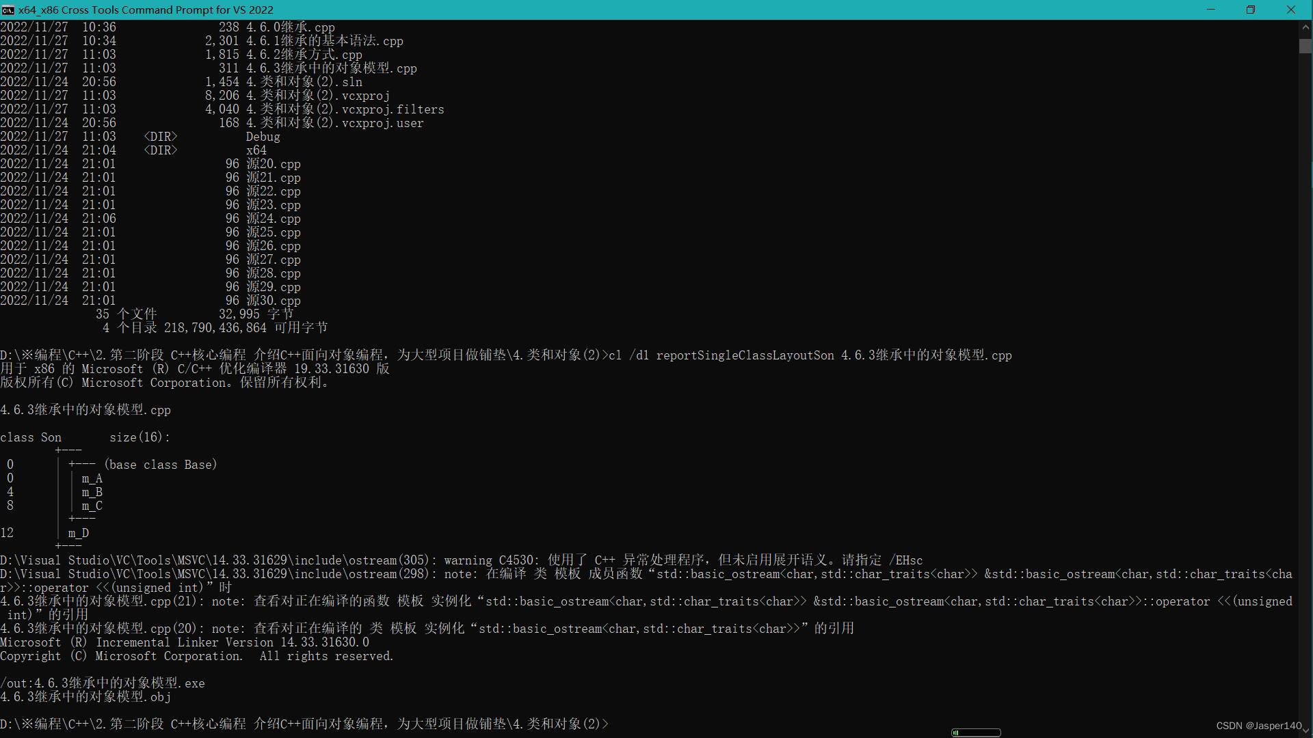
Task: Close the VS 2022 command prompt window
Action: 1291,10
